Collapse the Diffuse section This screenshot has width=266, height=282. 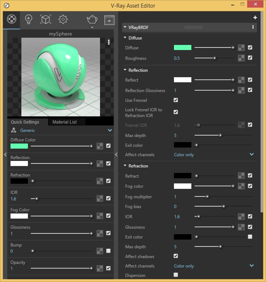coord(125,38)
